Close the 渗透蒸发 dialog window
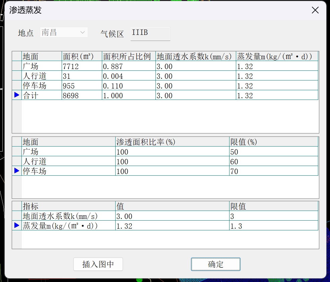This screenshot has width=330, height=282. coord(315,10)
